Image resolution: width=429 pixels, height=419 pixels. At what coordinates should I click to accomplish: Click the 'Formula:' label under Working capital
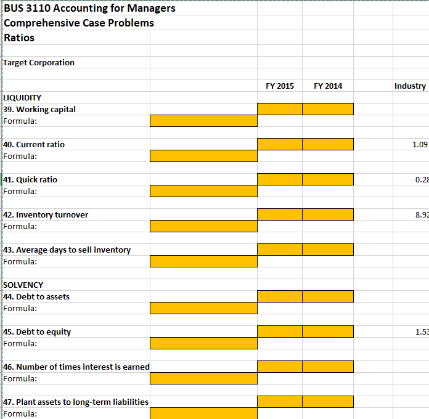tap(76, 121)
